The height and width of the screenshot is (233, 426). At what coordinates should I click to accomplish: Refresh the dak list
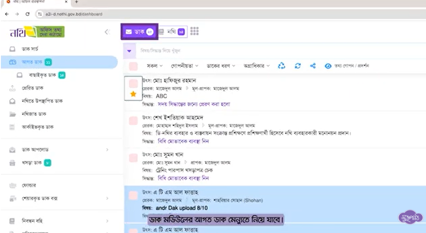click(298, 66)
